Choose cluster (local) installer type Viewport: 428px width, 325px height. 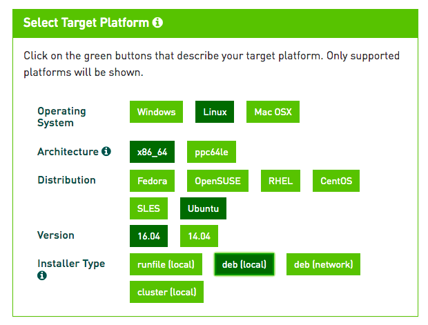(x=166, y=292)
